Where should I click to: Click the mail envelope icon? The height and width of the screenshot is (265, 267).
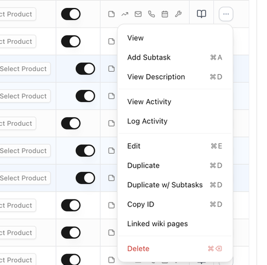(138, 14)
